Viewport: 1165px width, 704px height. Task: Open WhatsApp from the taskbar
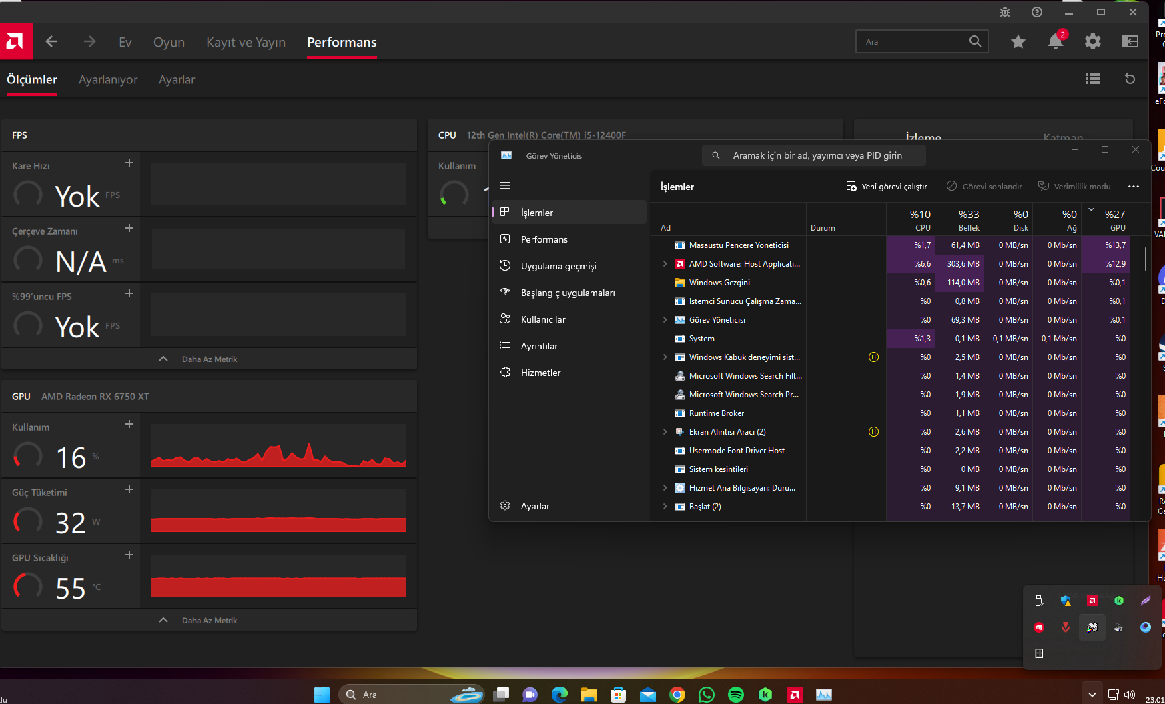(x=707, y=695)
